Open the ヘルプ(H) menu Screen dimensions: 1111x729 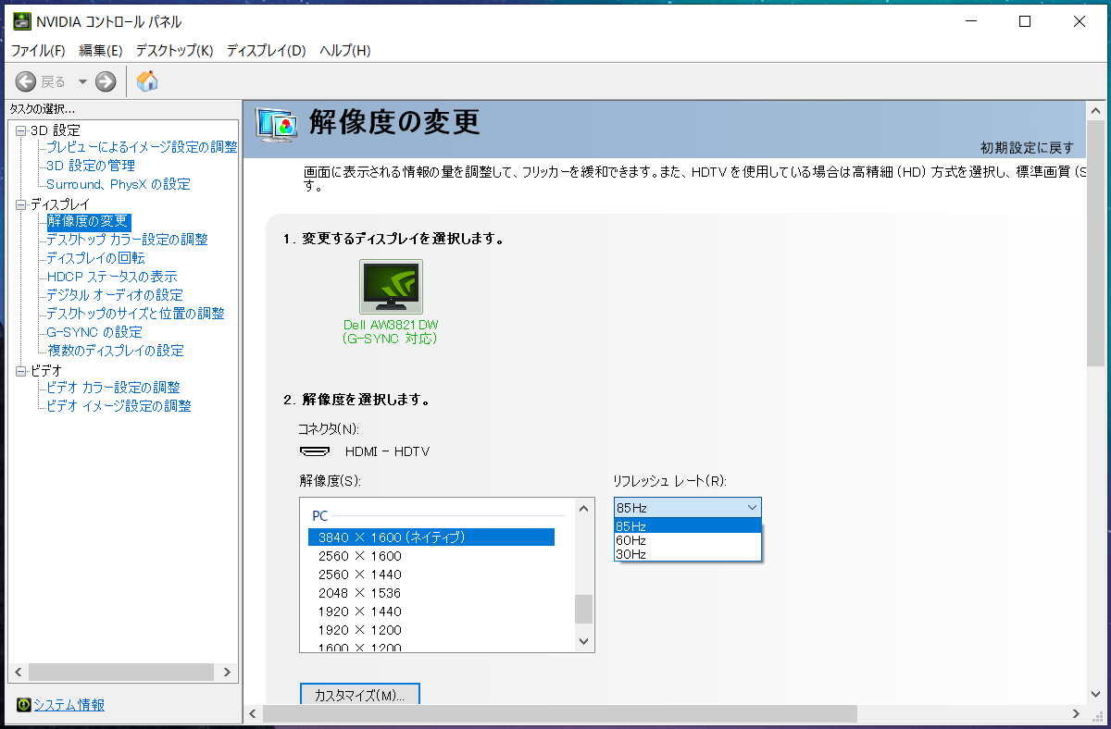(x=344, y=50)
